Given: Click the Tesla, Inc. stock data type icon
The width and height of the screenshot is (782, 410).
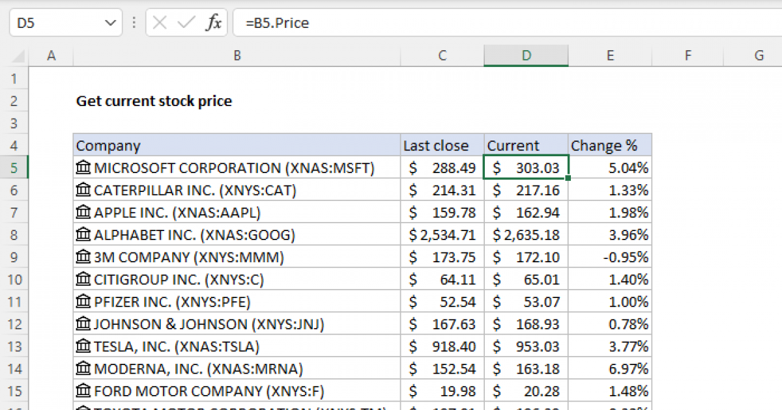Looking at the screenshot, I should click(x=83, y=346).
